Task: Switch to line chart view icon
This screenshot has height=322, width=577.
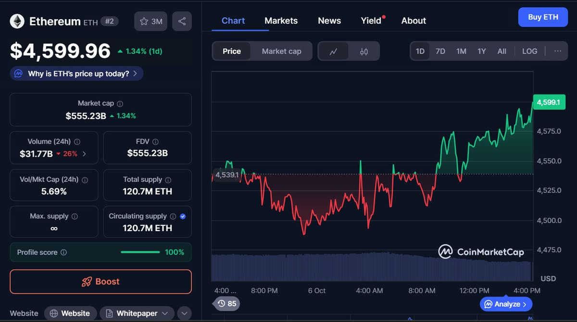Action: click(333, 51)
